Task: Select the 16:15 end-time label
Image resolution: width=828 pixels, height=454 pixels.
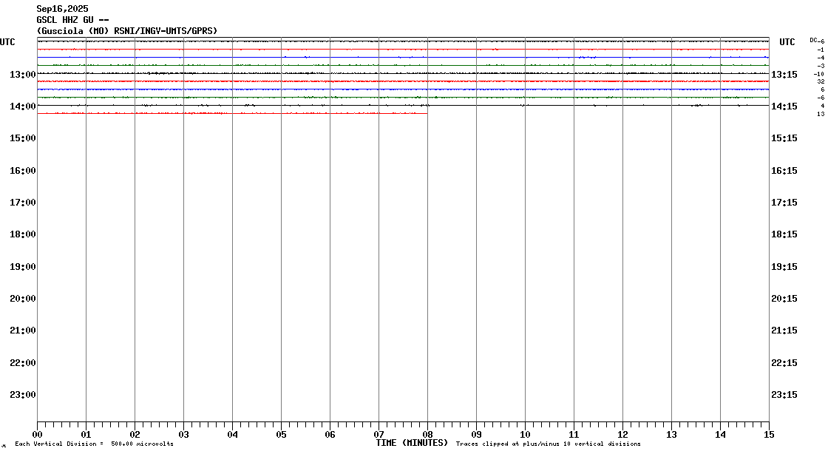Action: click(x=784, y=171)
